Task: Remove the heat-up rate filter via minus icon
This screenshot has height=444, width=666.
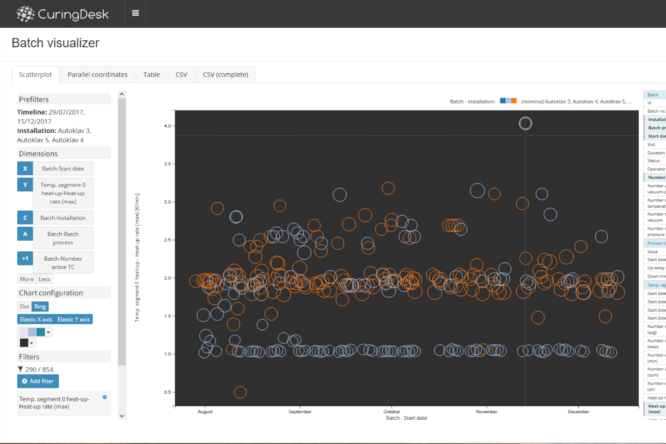Action: 104,397
